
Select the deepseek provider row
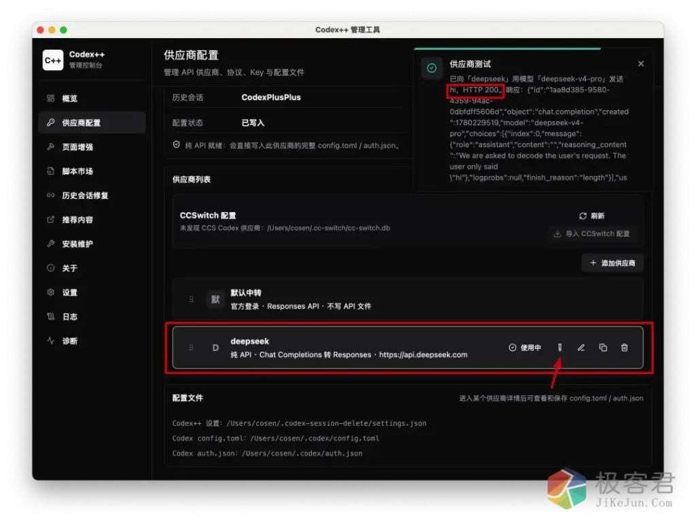[x=408, y=348]
